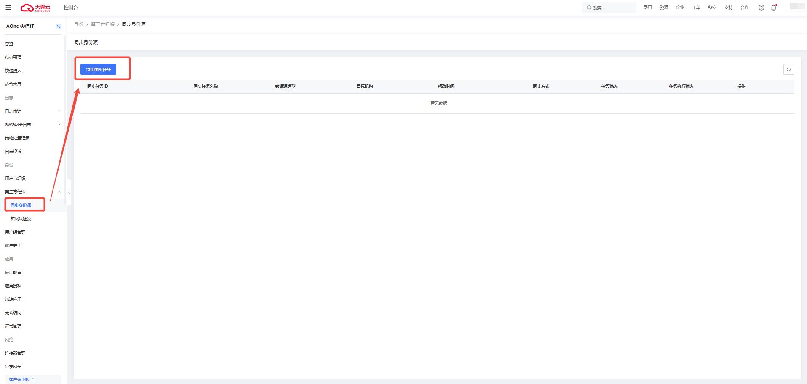
Task: Open 控制台 in the top bar
Action: [71, 8]
